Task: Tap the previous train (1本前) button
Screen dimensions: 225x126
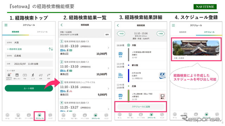Action: point(121,34)
